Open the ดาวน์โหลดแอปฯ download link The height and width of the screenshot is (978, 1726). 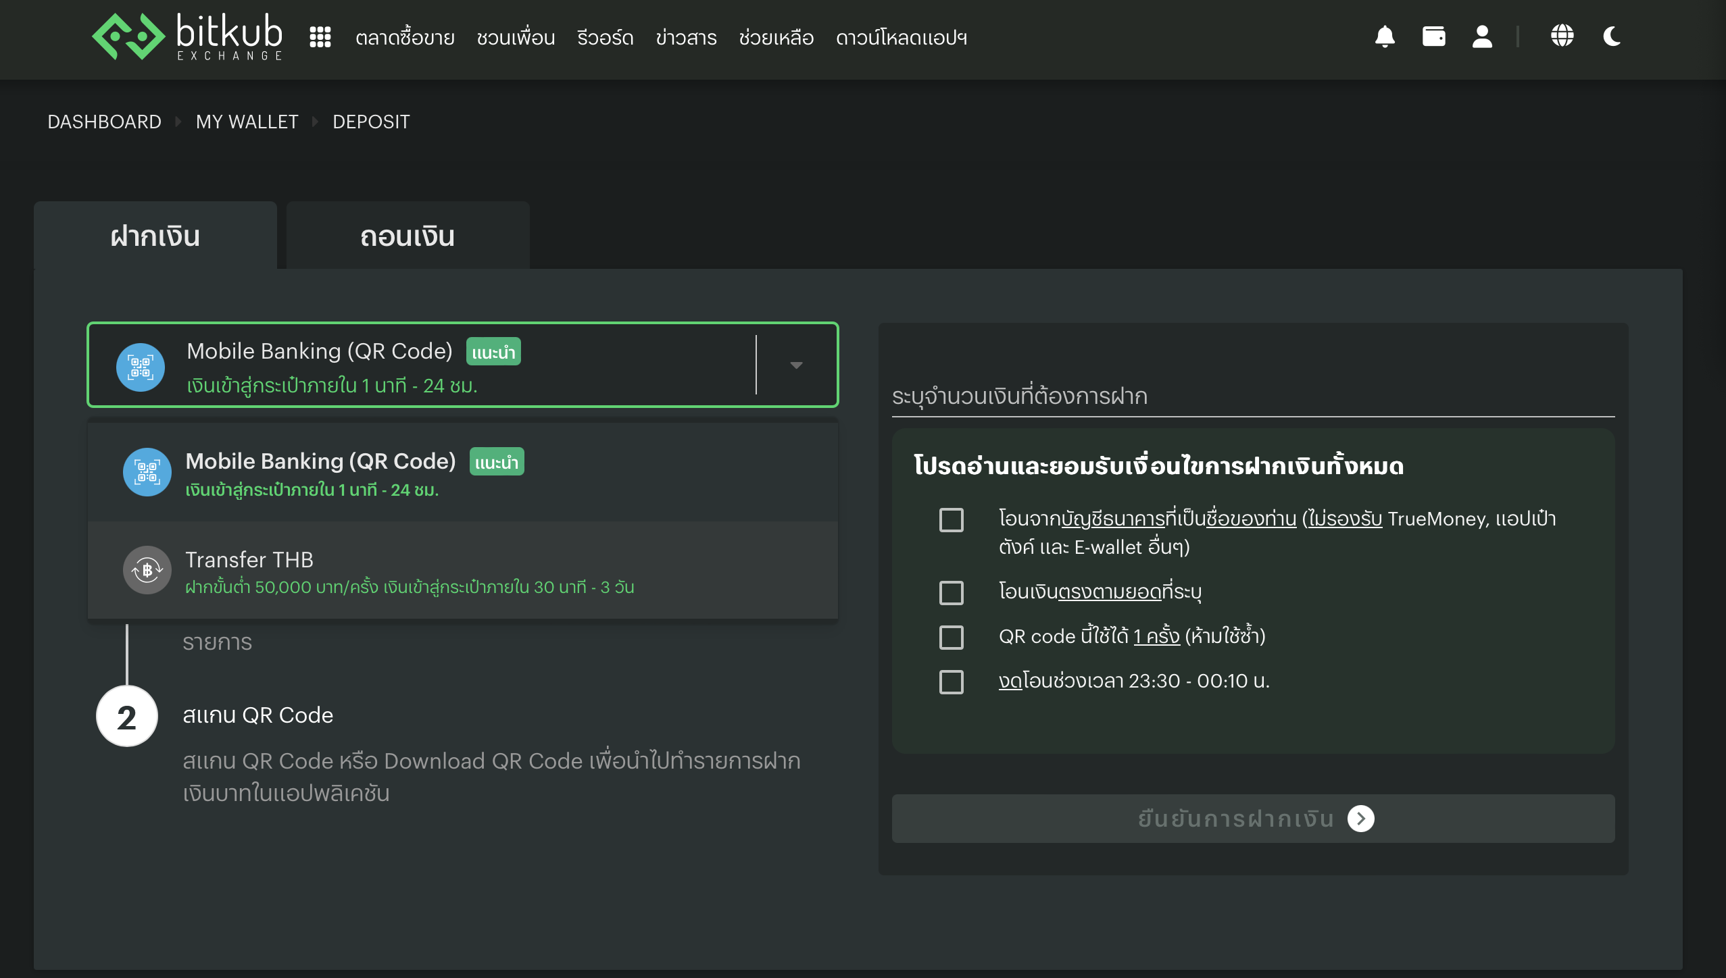(901, 38)
